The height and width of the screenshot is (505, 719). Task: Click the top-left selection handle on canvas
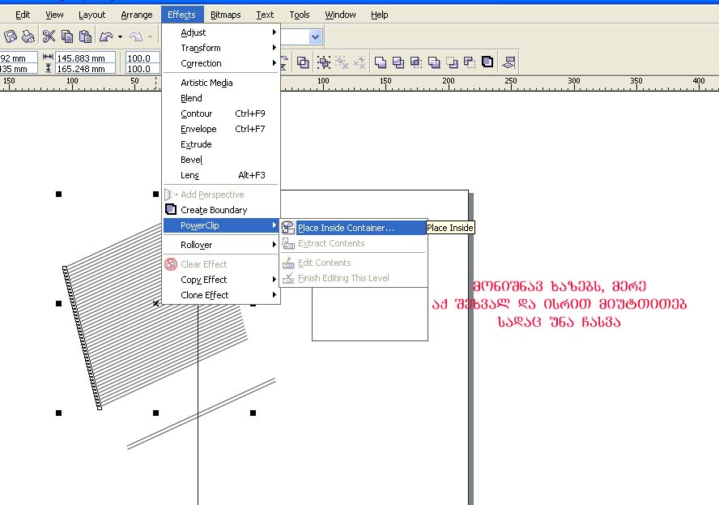(x=58, y=195)
